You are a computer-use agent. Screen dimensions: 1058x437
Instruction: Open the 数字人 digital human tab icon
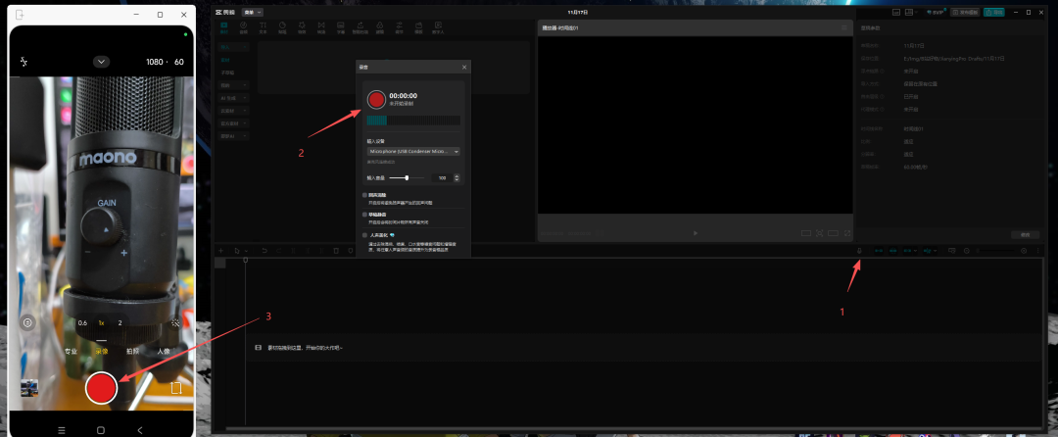[x=438, y=27]
